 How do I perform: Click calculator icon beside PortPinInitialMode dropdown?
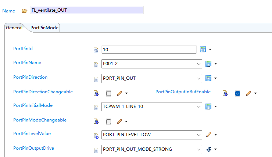tap(208, 106)
